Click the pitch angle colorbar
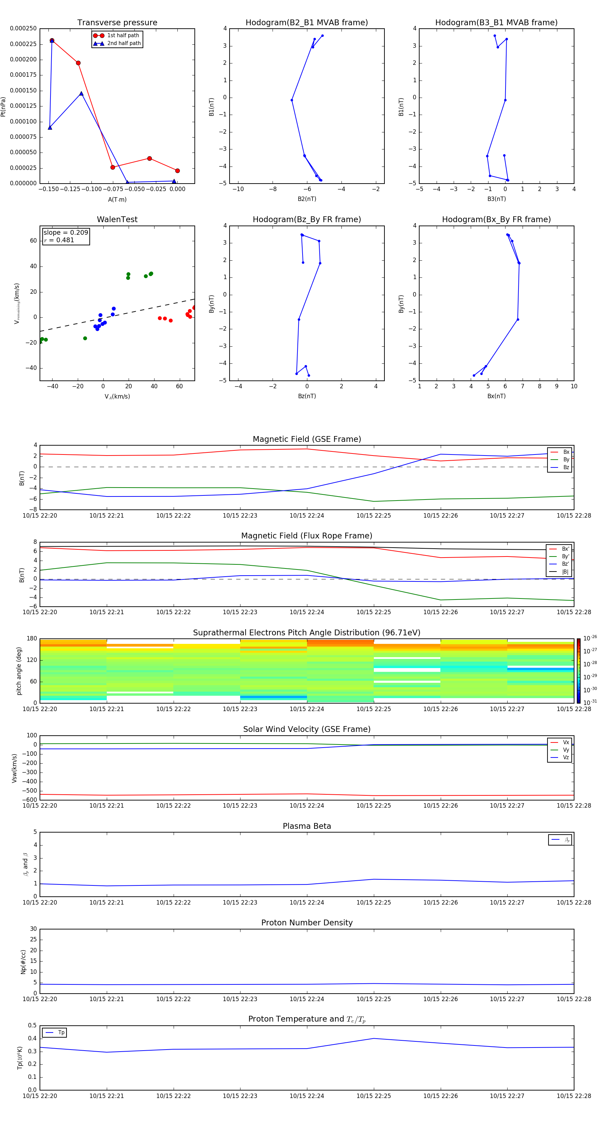 (x=579, y=670)
